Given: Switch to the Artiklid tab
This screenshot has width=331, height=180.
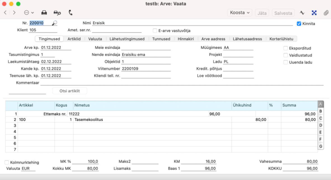Looking at the screenshot, I should [74, 39].
